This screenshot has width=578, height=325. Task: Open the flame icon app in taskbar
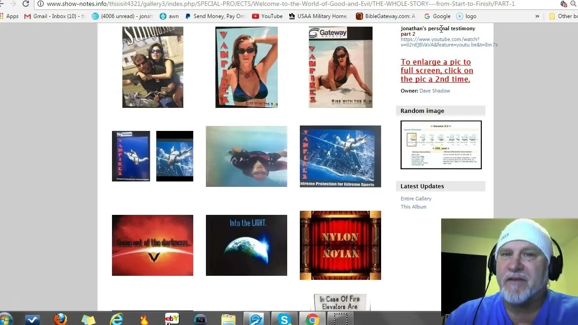tap(144, 320)
